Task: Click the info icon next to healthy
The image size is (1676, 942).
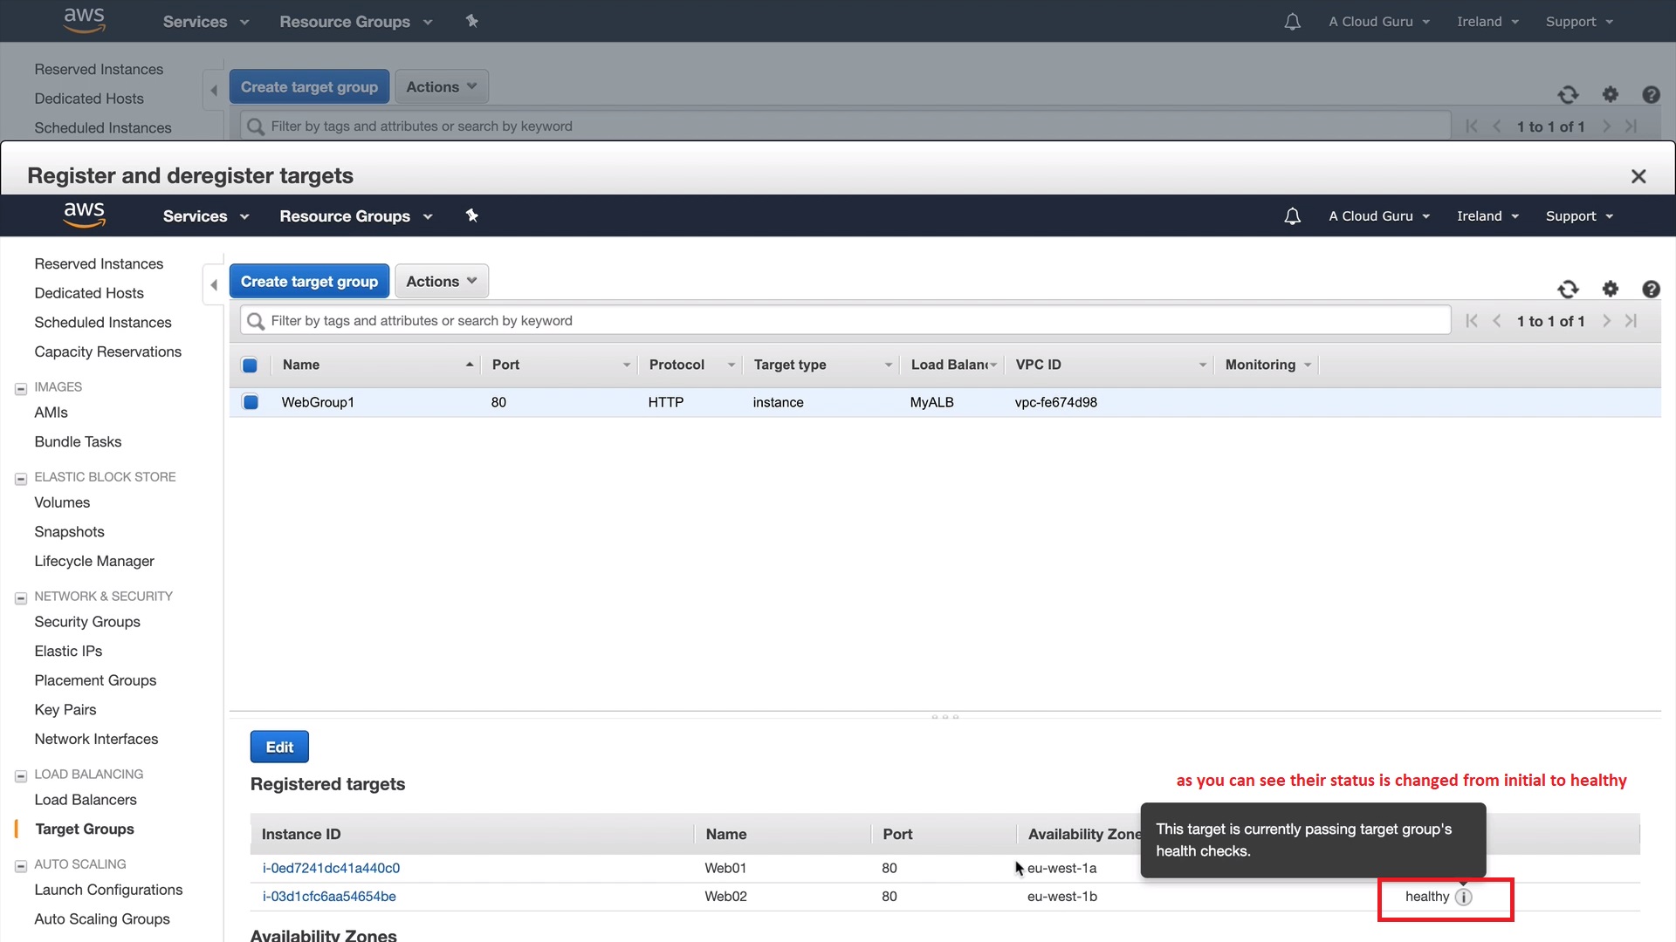Action: [x=1464, y=897]
